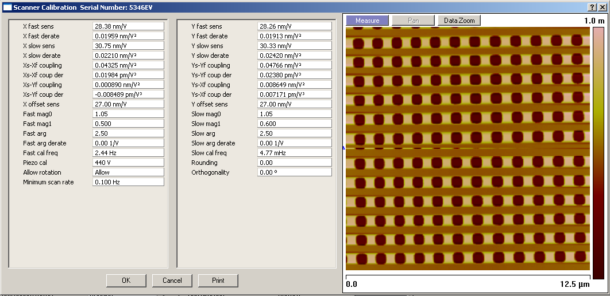Click the help question mark icon
Image resolution: width=610 pixels, height=296 pixels.
click(592, 7)
